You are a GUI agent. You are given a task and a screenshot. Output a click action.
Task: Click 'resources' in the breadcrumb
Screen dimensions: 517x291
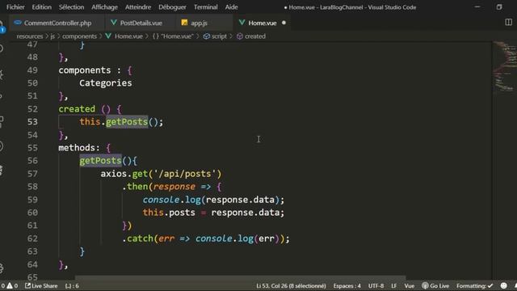pyautogui.click(x=30, y=36)
